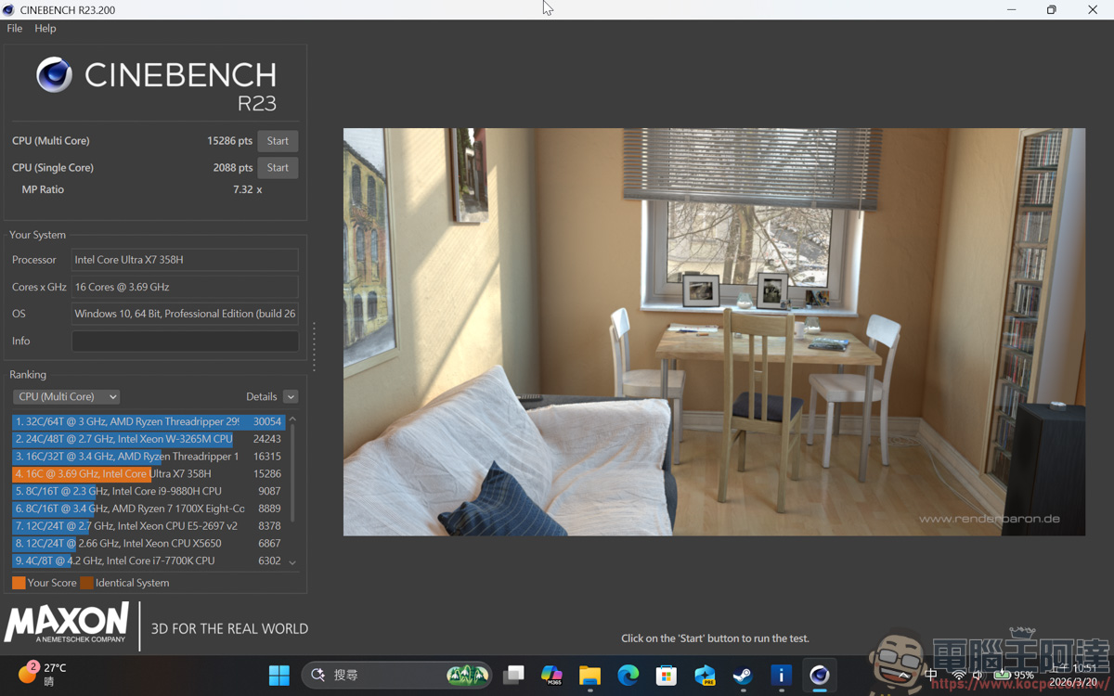Open Task View from the taskbar
This screenshot has width=1114, height=696.
[x=513, y=676]
